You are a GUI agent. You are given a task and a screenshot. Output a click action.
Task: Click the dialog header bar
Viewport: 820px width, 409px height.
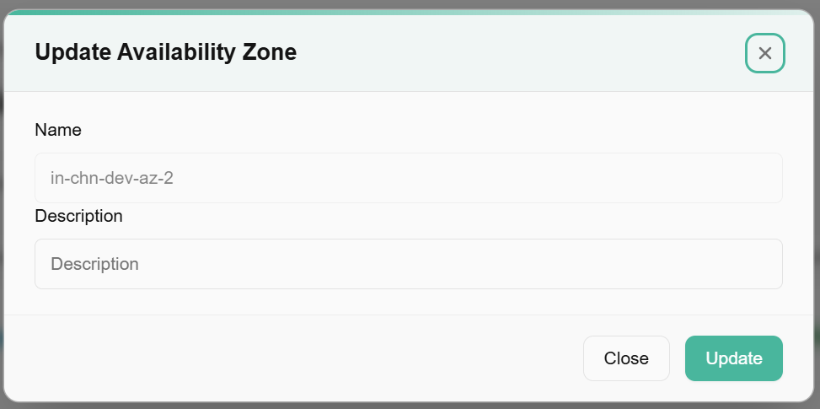click(506, 52)
